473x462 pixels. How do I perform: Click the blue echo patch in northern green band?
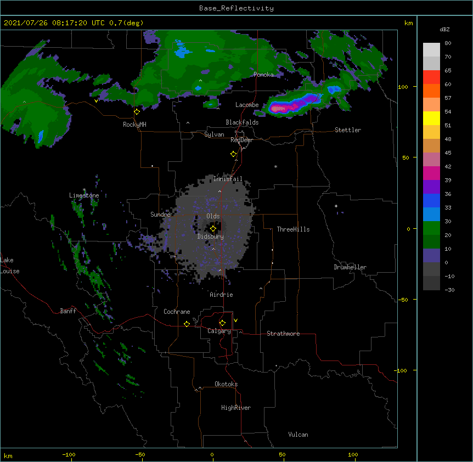(x=182, y=51)
